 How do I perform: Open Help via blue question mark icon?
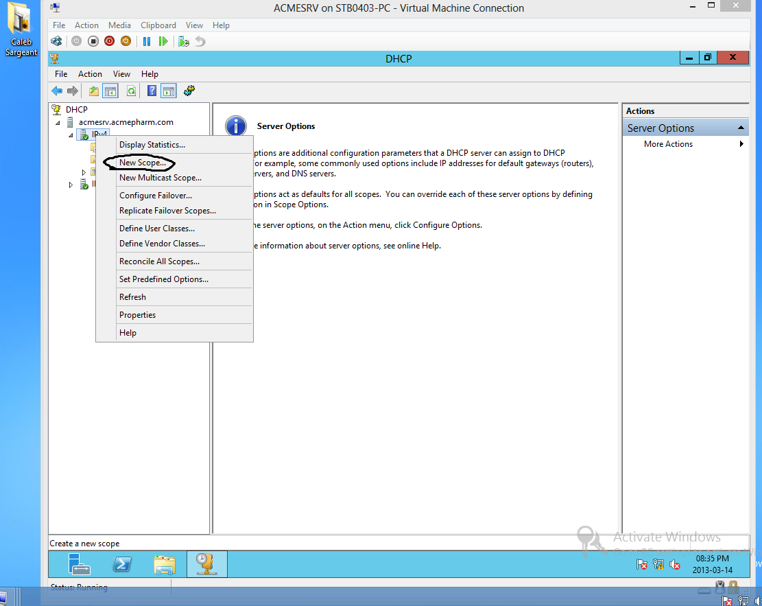(152, 91)
